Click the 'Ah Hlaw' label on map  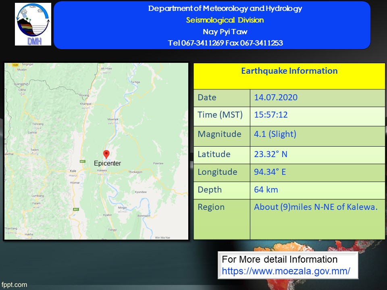tap(106, 68)
